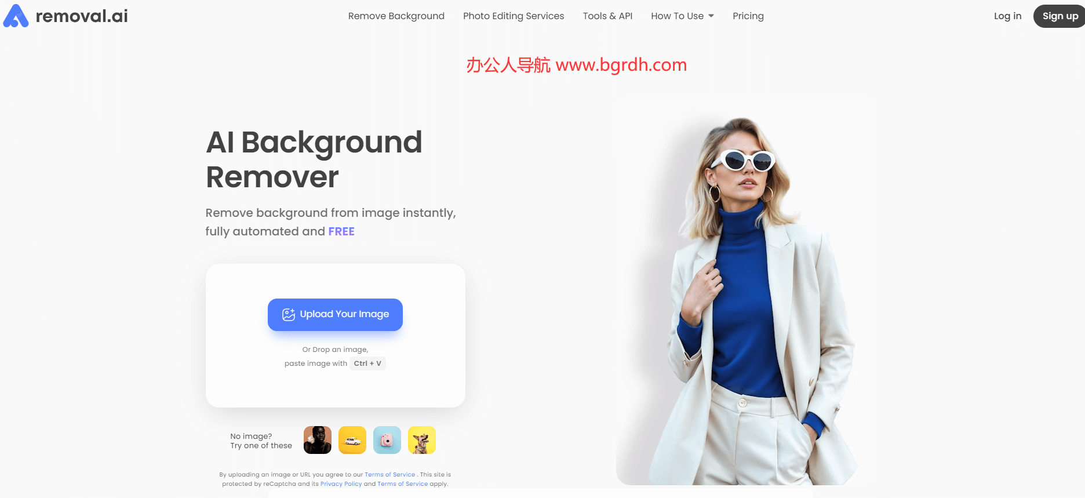1085x498 pixels.
Task: Click the removal.ai wordmark text
Action: point(82,16)
